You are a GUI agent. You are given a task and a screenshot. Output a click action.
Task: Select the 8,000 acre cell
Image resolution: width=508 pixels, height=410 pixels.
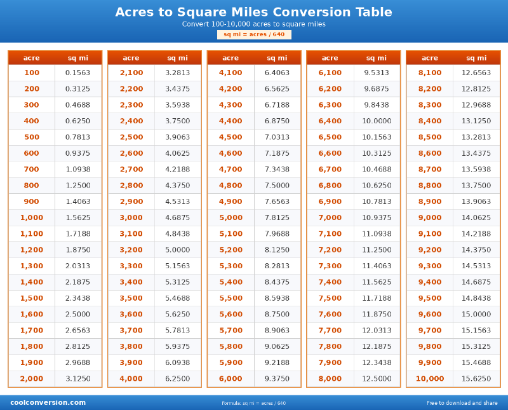330,379
